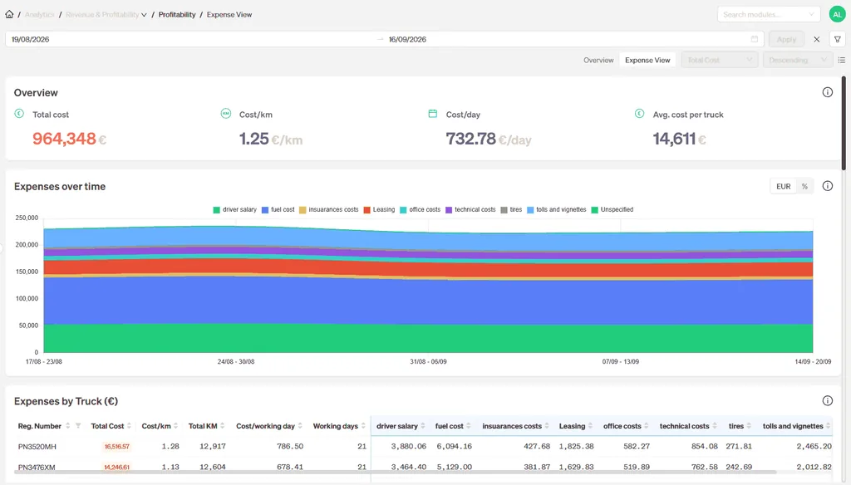The height and width of the screenshot is (485, 851).
Task: Select the PN3476XM truck row
Action: [x=423, y=467]
